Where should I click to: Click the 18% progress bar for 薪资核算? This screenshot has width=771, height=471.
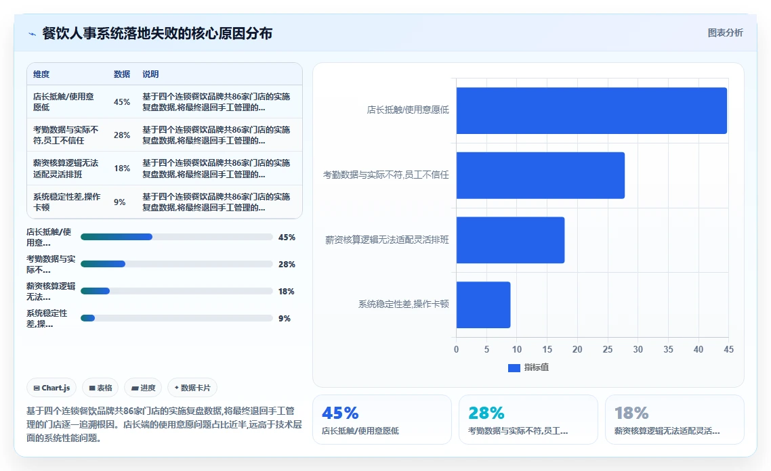[177, 291]
